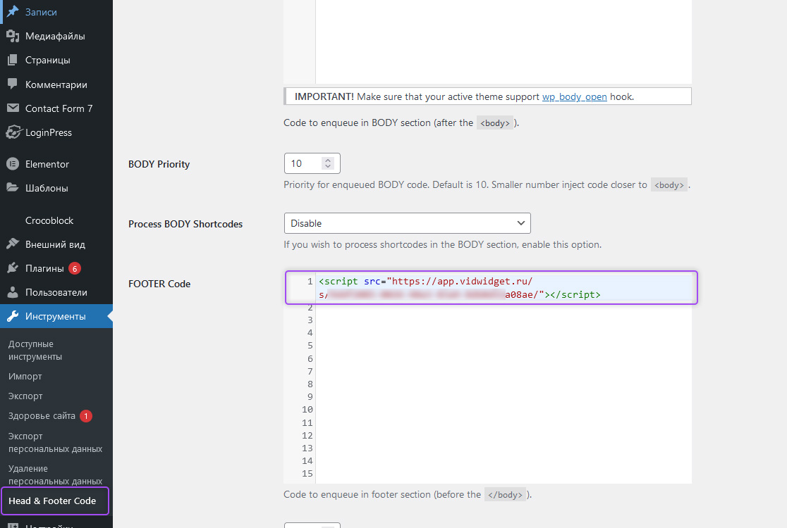Click the Шаблоны folder icon
Screen dimensions: 787x528
click(13, 188)
